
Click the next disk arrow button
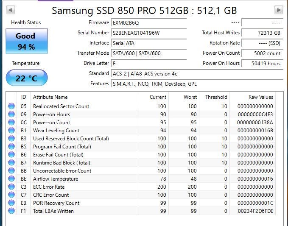279,10
